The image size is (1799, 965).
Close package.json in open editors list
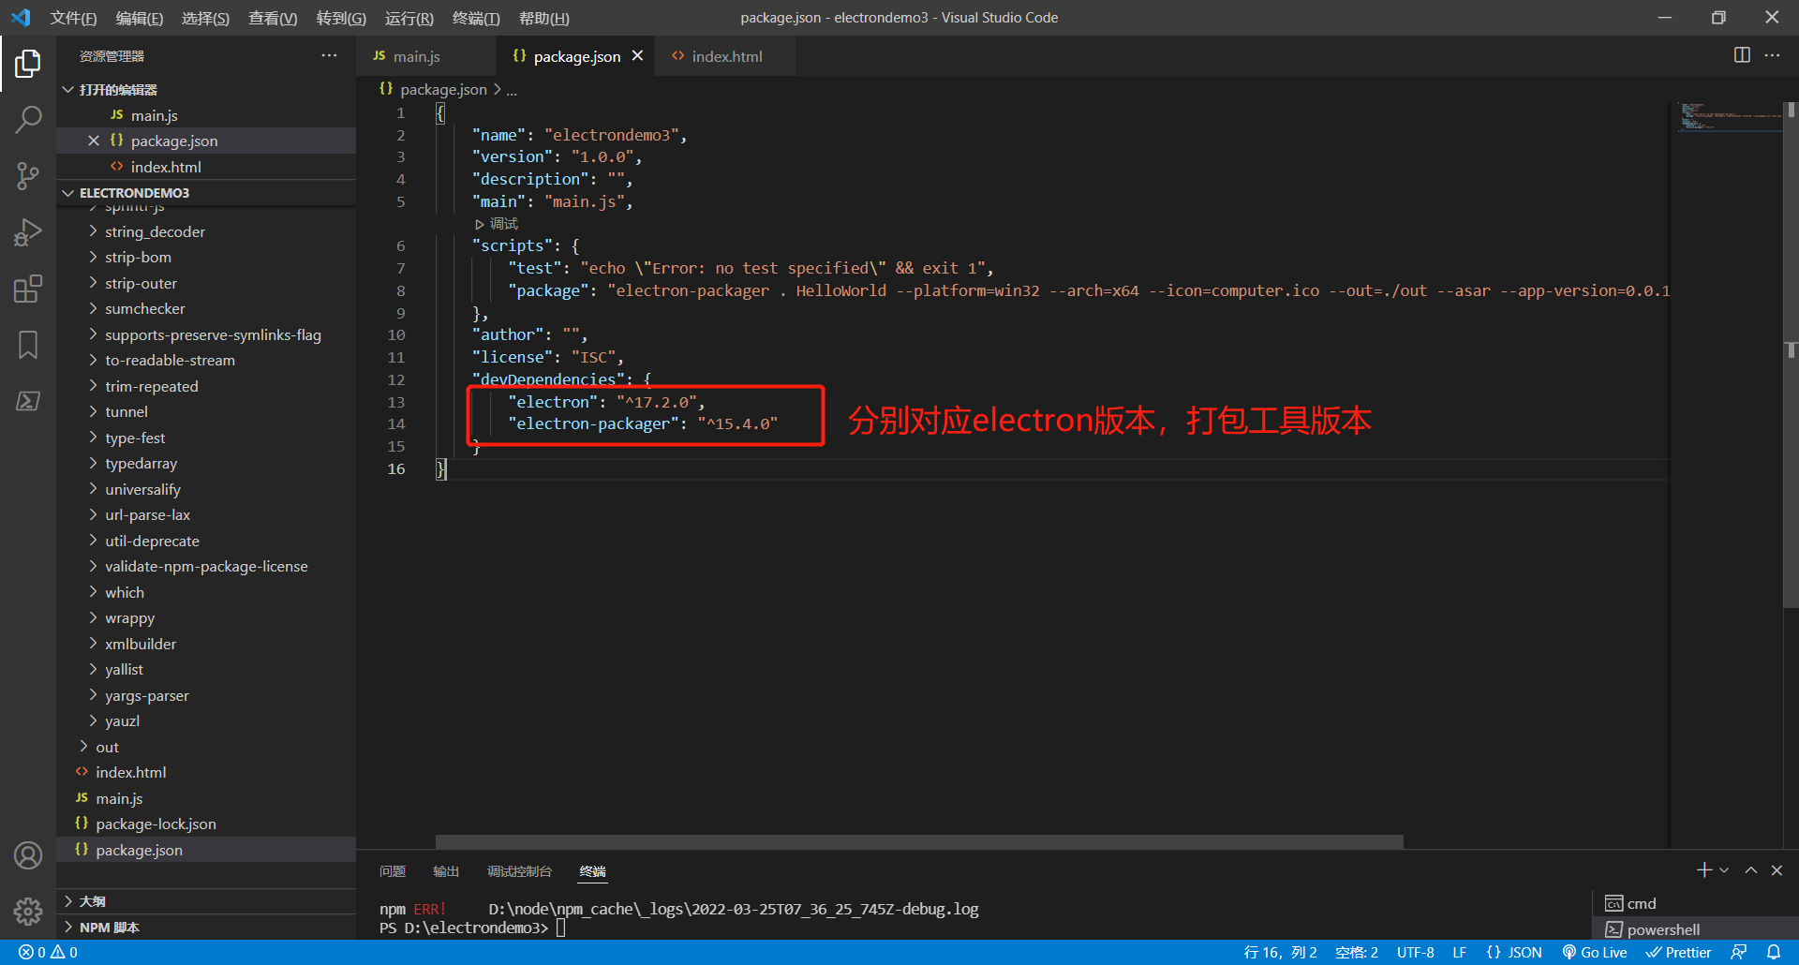(x=94, y=141)
